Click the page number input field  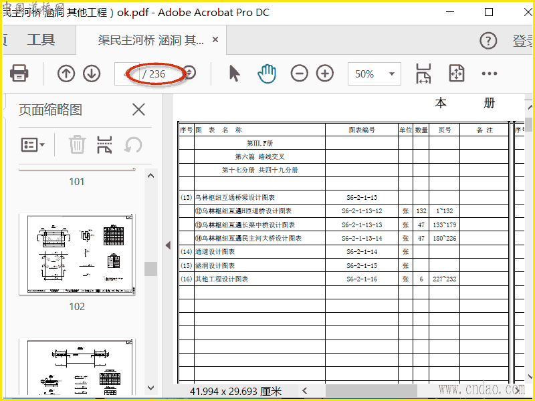coord(127,74)
